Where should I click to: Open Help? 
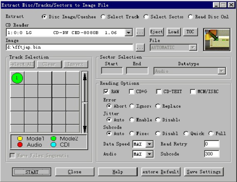[x=118, y=172]
